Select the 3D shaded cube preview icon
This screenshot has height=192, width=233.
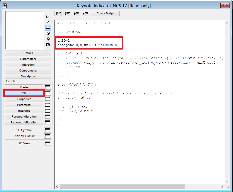click(x=48, y=39)
